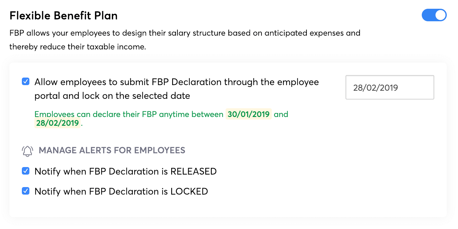Disable the Flexible Benefit Plan toggle

click(x=434, y=15)
